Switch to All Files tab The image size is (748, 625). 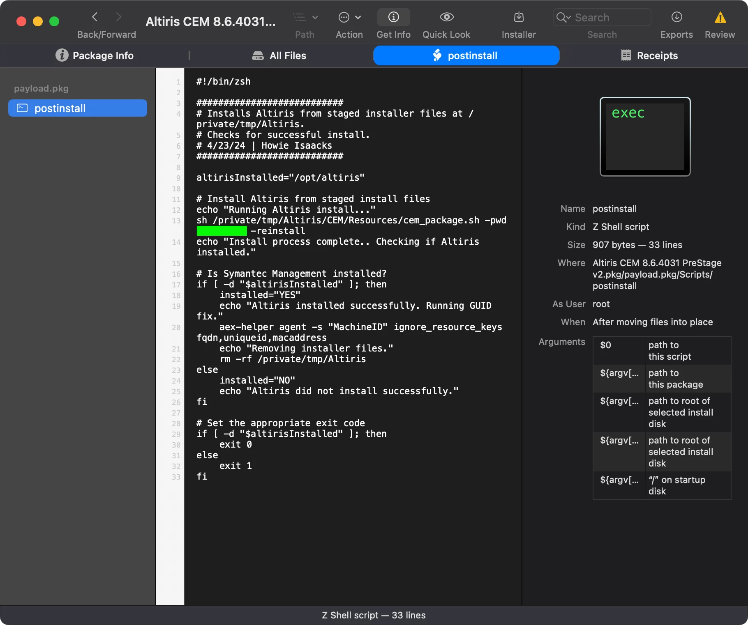coord(279,55)
